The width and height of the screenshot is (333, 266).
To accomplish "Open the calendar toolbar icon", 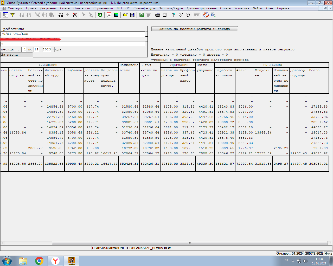I will click(109, 15).
